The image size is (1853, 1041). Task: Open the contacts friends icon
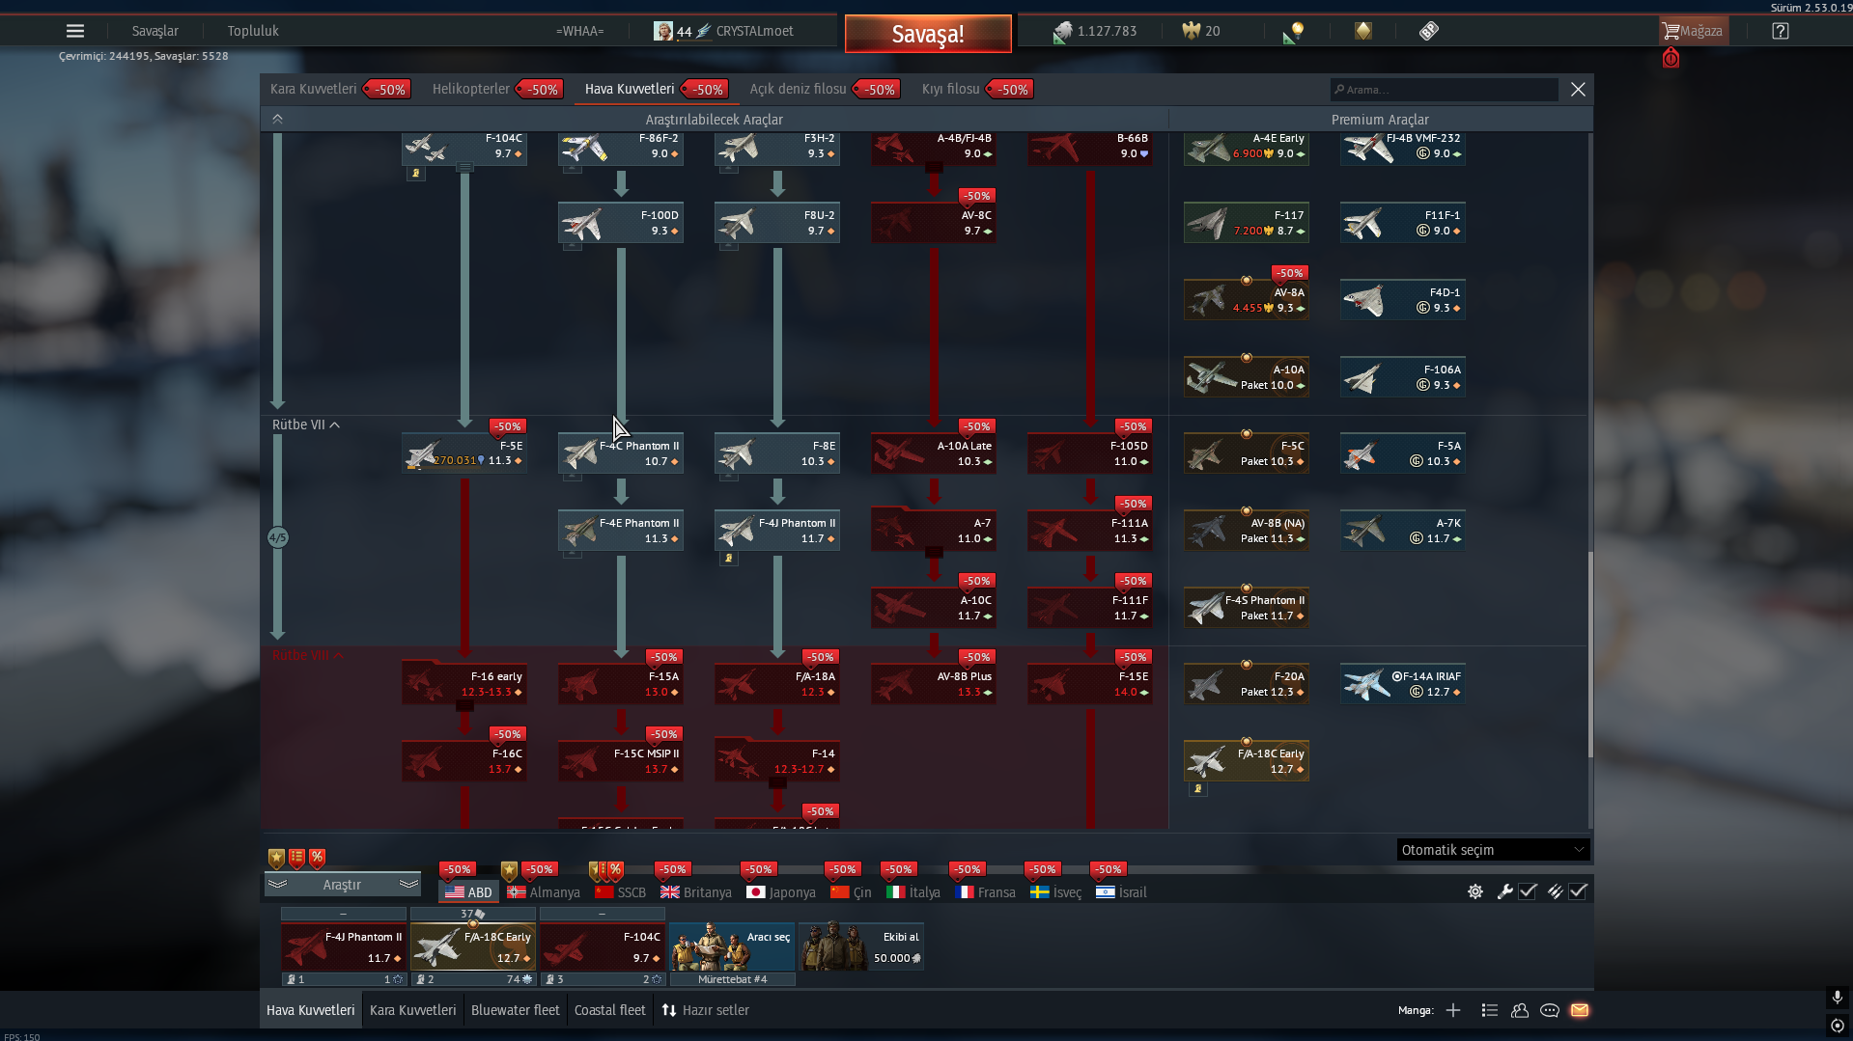(x=1520, y=1010)
